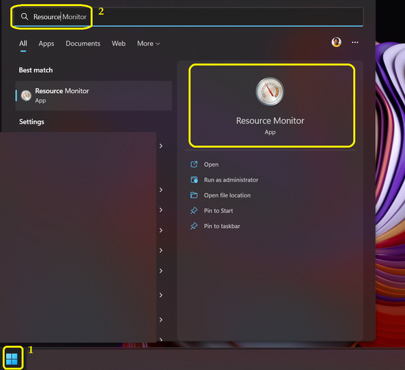Viewport: 405px width, 370px height.
Task: Click into the Resource Monitor search field
Action: point(188,17)
